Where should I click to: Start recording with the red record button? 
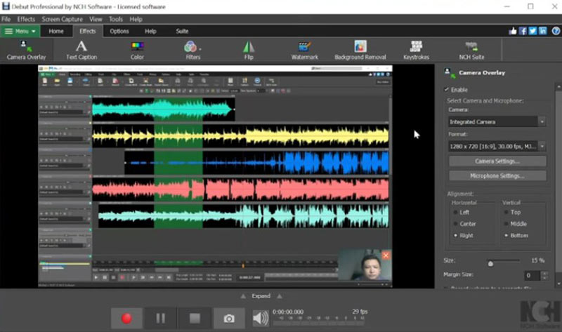[126, 318]
